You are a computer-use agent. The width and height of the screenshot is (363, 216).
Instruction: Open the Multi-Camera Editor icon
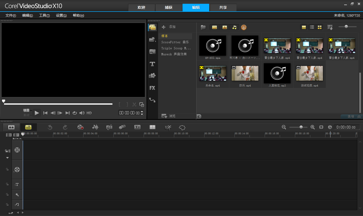153,127
